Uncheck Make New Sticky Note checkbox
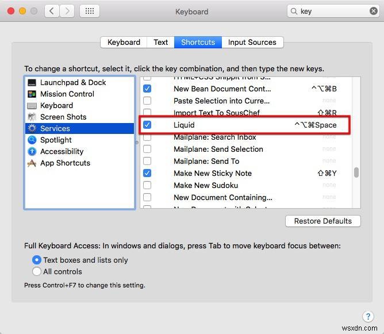 147,173
